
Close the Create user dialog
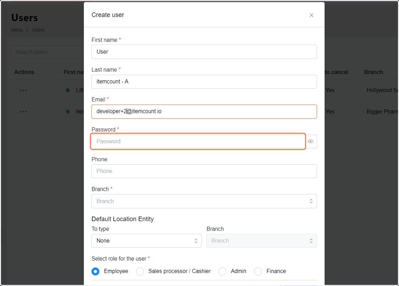click(x=311, y=15)
